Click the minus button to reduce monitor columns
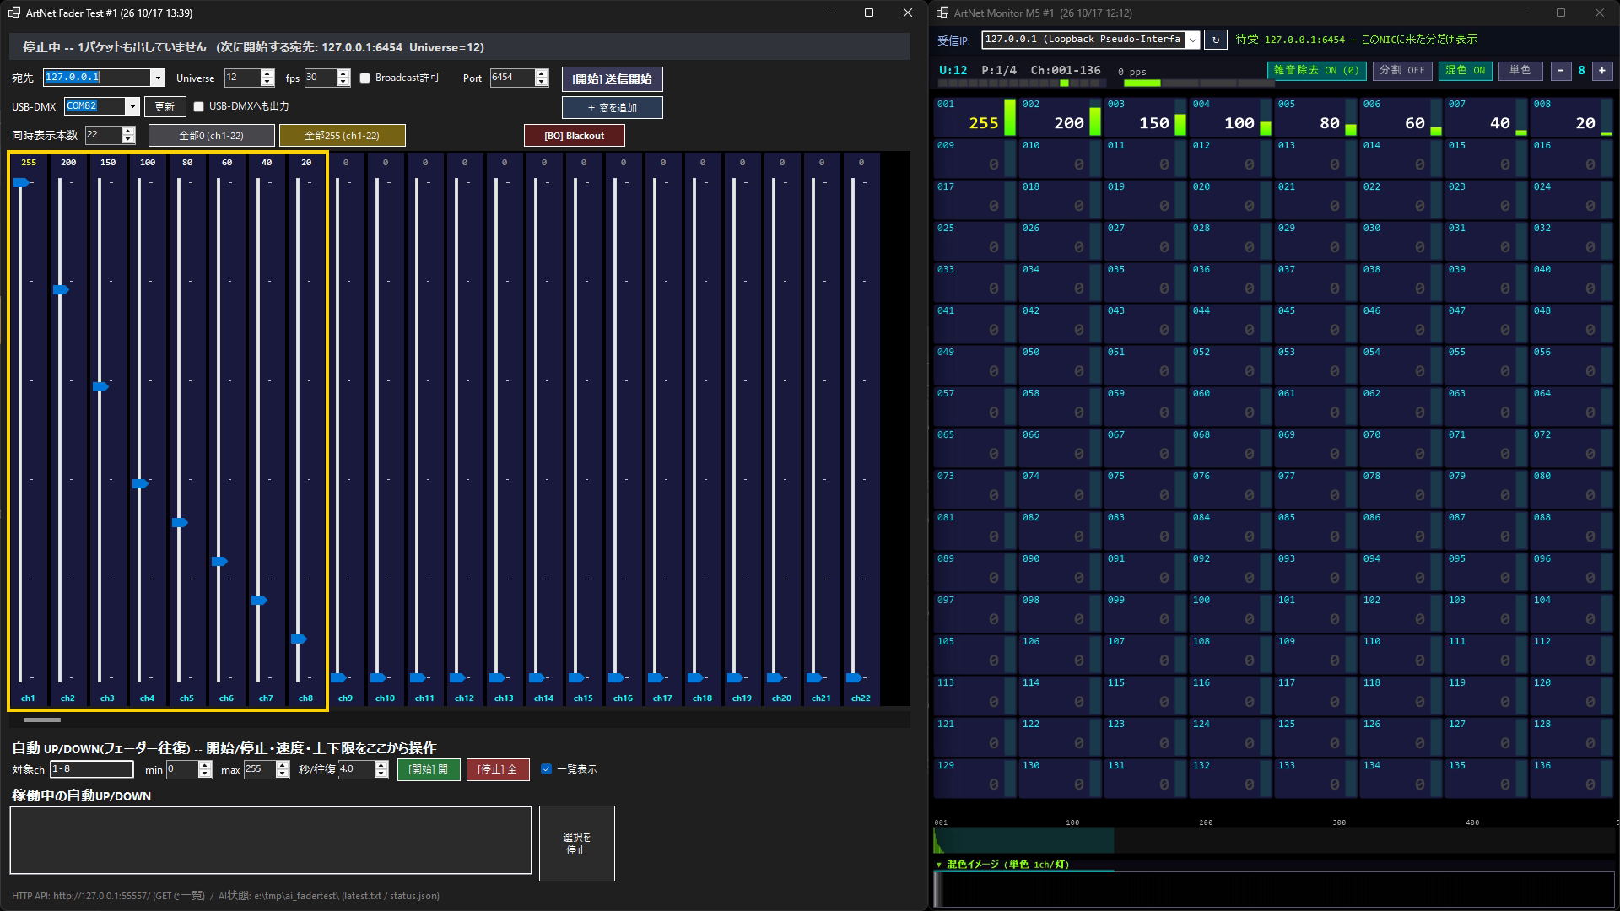The height and width of the screenshot is (911, 1620). click(x=1561, y=71)
